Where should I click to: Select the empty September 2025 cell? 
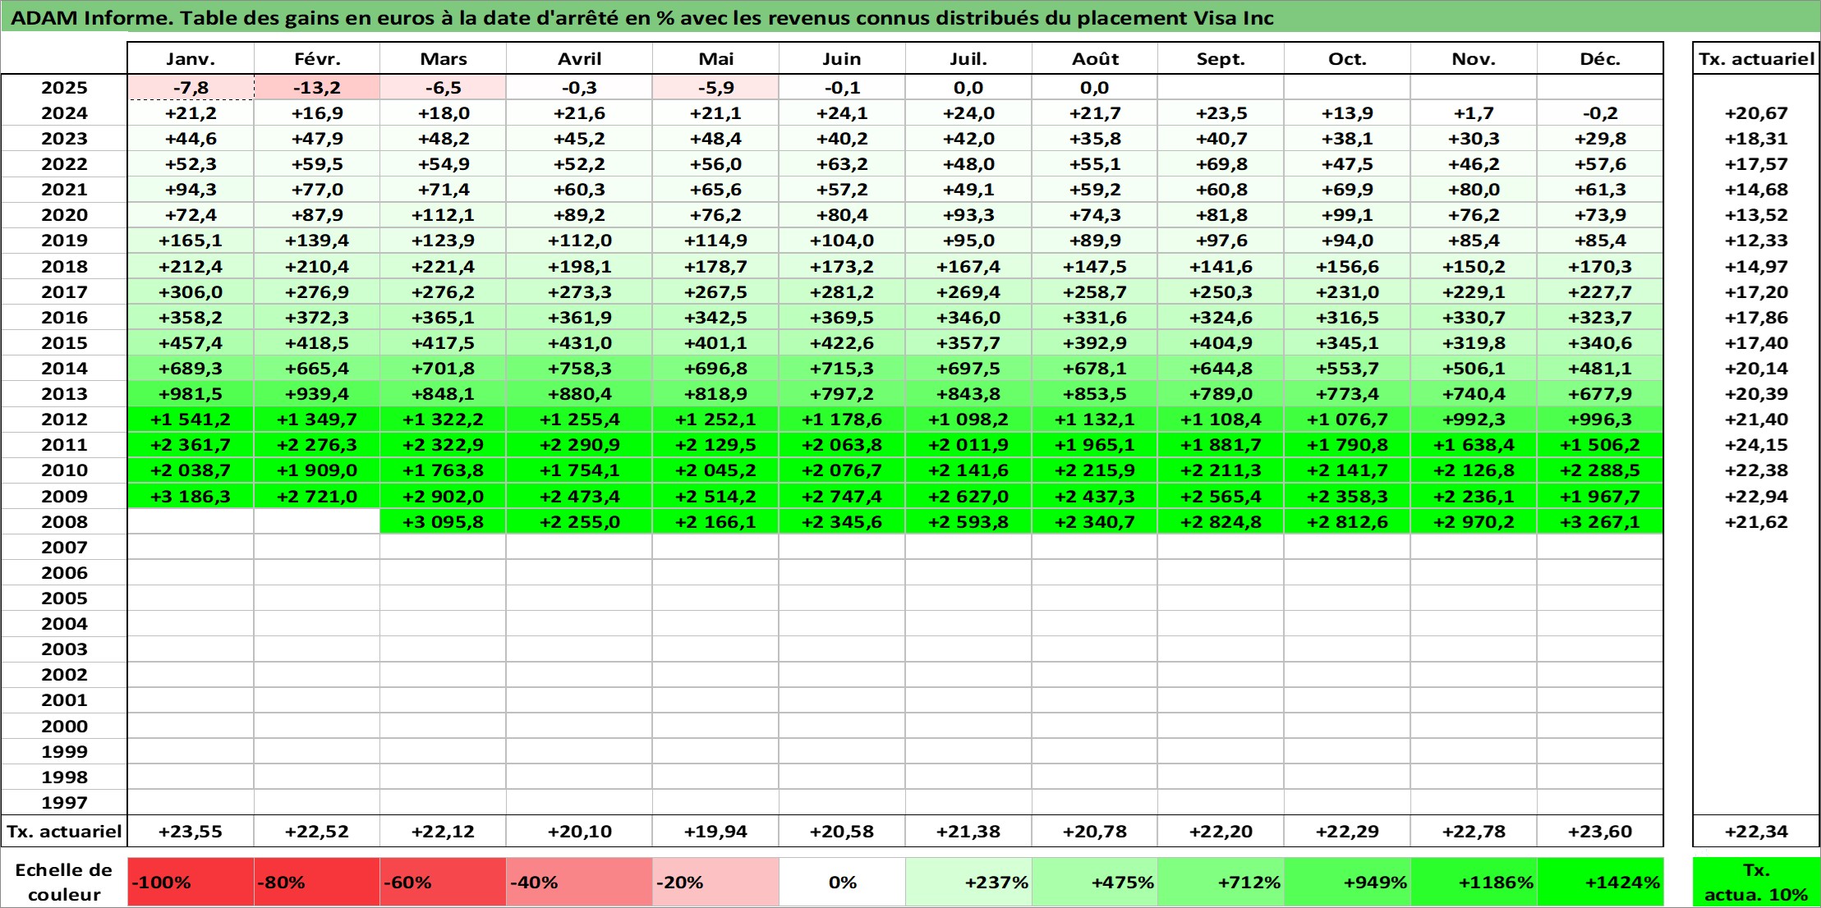pos(1221,88)
